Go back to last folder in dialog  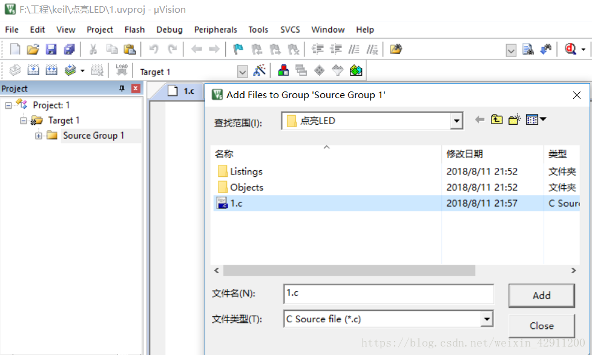coord(479,120)
